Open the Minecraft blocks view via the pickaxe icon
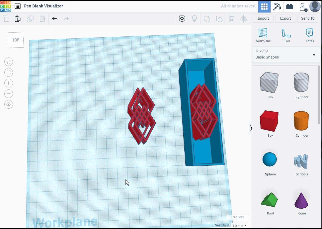Viewport: 322px width, 229px height. click(x=277, y=6)
